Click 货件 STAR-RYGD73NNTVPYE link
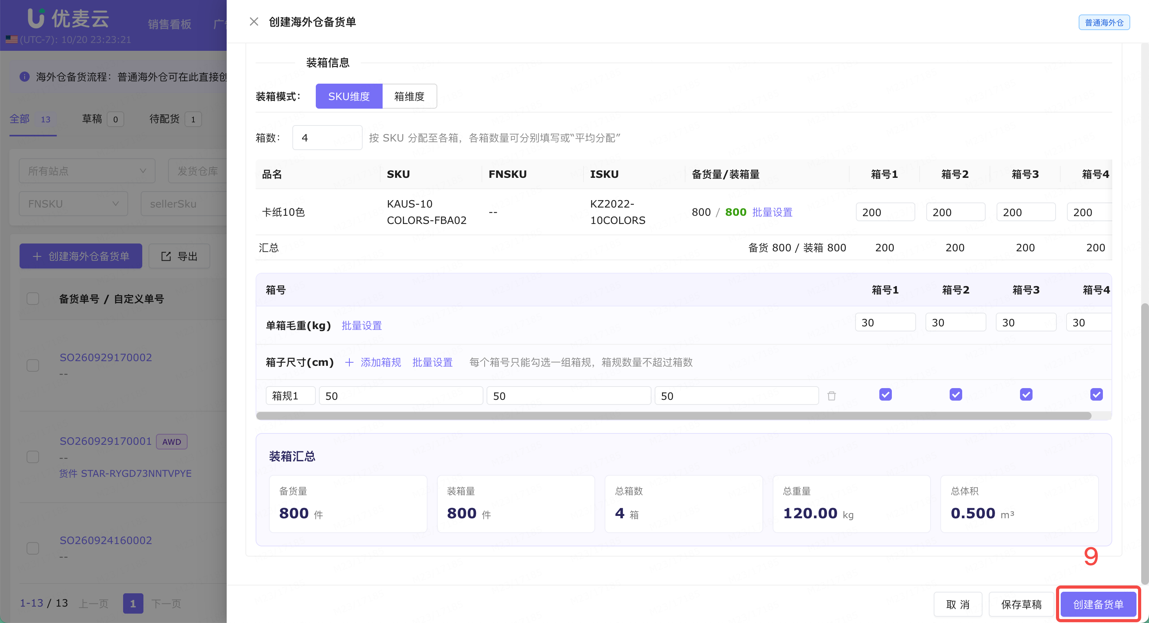Image resolution: width=1149 pixels, height=623 pixels. click(x=125, y=473)
